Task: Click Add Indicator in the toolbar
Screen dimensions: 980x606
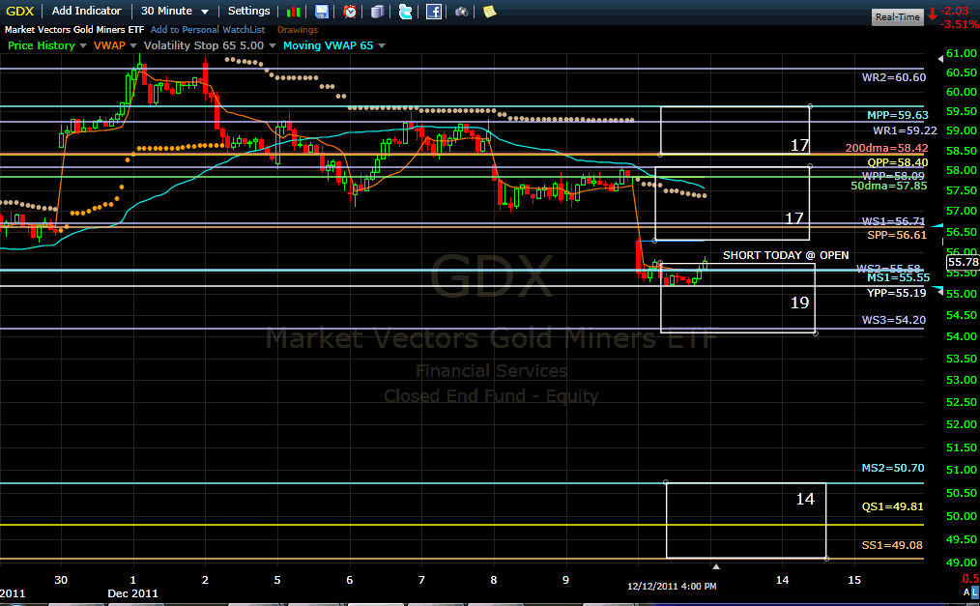Action: pyautogui.click(x=86, y=12)
